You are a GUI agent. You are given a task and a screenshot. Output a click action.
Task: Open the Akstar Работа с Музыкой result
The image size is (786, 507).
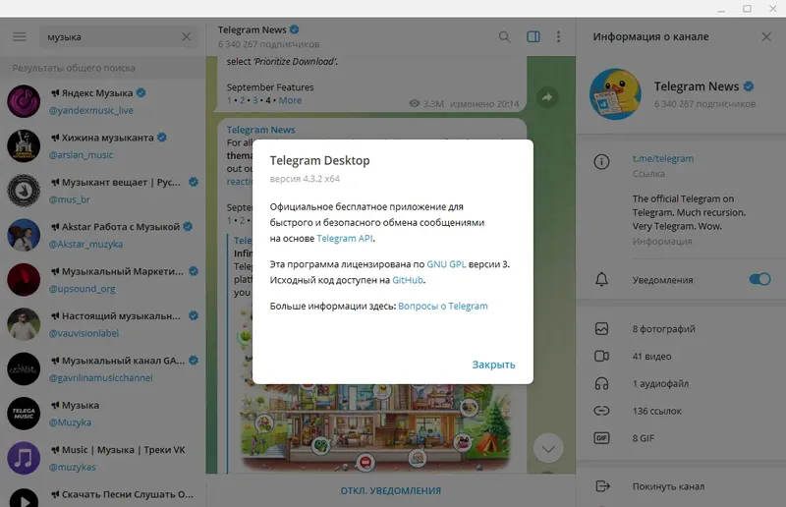click(x=103, y=235)
